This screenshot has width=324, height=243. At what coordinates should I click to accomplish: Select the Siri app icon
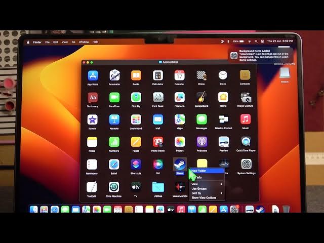tap(158, 165)
